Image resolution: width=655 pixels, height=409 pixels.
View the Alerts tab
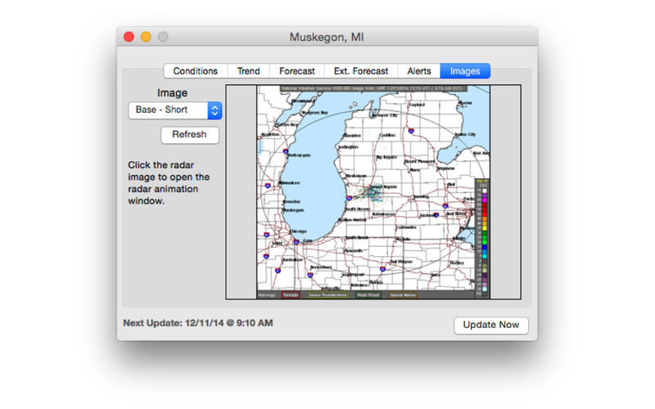[418, 71]
